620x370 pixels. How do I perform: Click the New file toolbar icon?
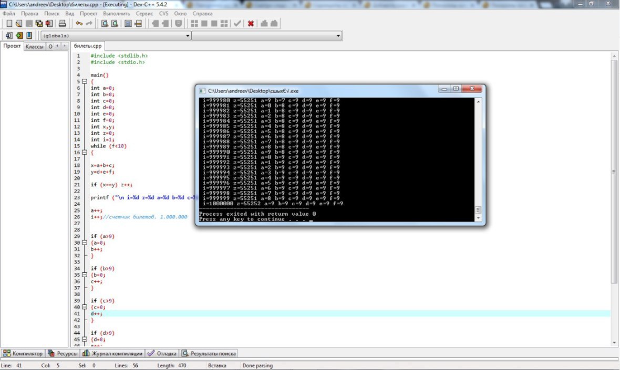click(9, 24)
